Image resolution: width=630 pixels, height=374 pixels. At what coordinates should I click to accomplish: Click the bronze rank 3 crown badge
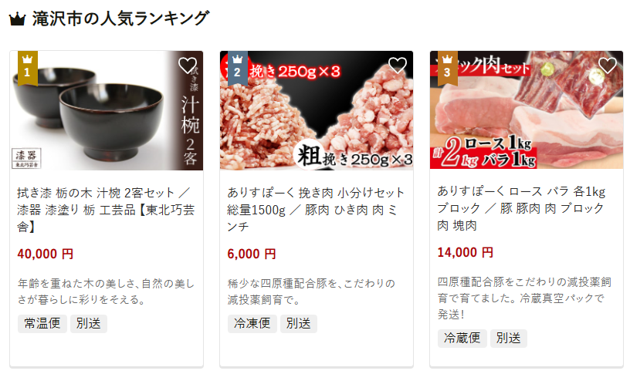[x=447, y=68]
